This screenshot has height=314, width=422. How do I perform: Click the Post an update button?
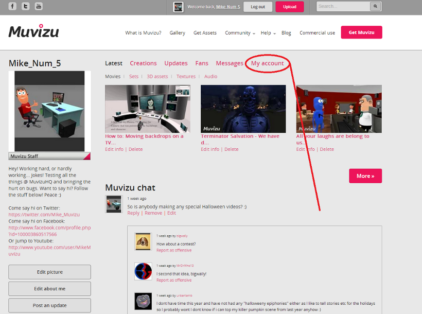pos(49,305)
